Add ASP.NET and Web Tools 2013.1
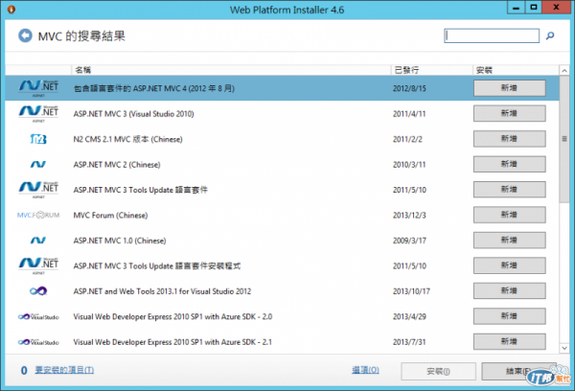575x391 pixels. 510,291
